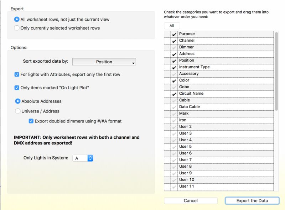Screen dimensions: 285x210
Task: Check the Cable category
Action: [x=174, y=100]
